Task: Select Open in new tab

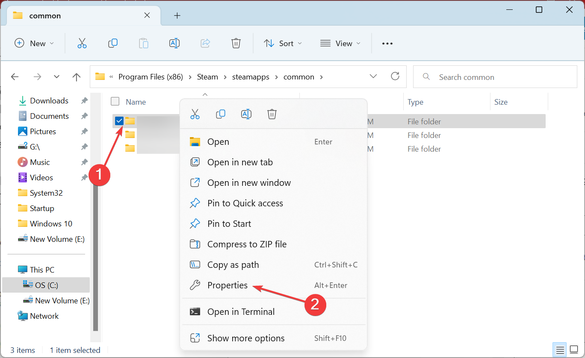Action: click(274, 162)
